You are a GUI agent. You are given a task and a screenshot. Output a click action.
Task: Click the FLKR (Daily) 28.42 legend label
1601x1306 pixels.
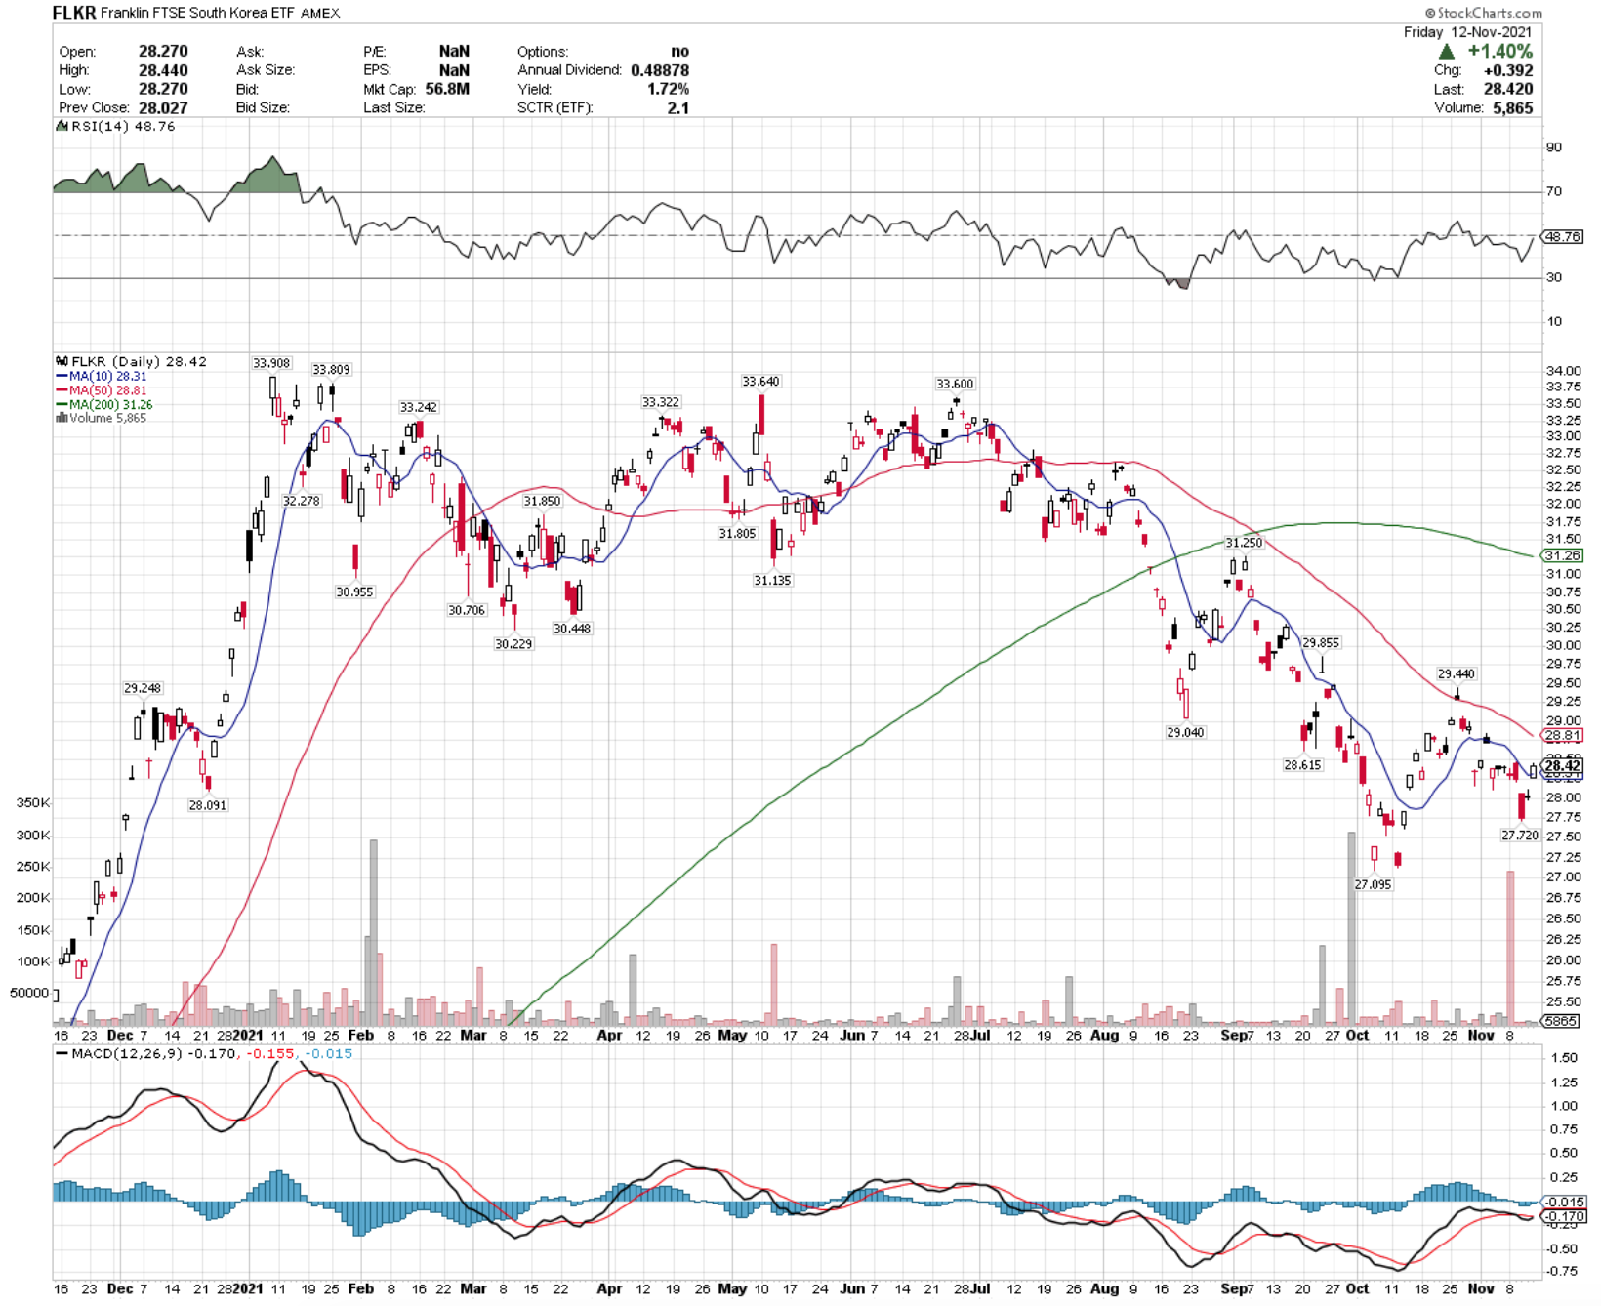132,361
